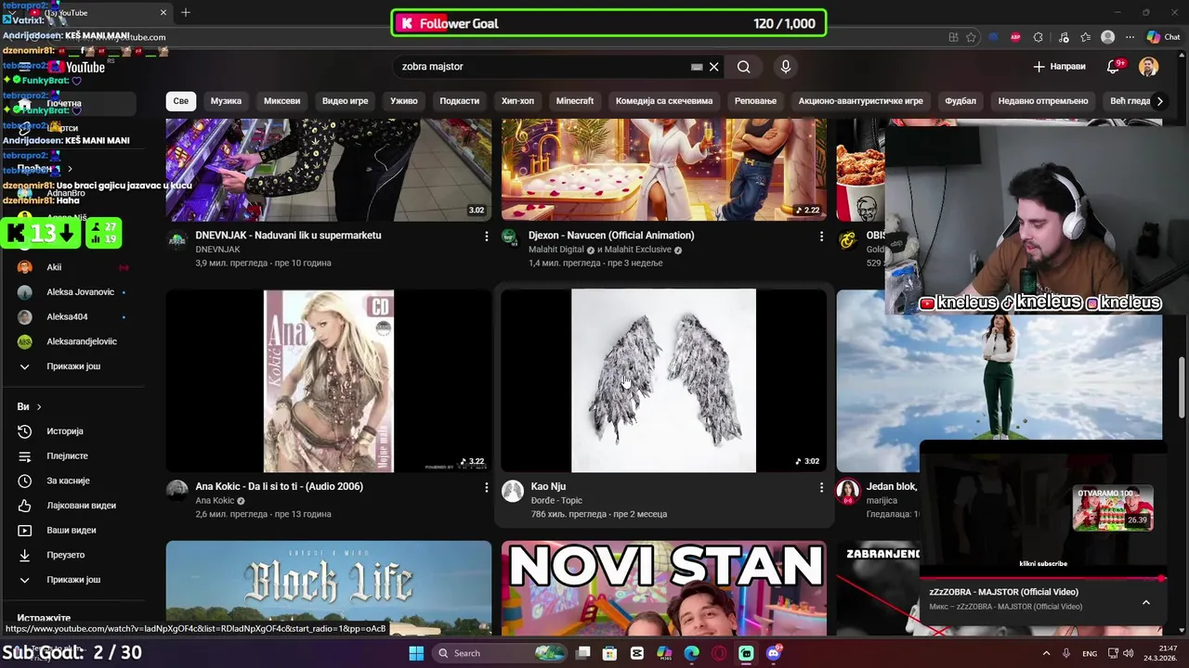
Task: Open Microsoft Edge from the taskbar
Action: [x=691, y=653]
